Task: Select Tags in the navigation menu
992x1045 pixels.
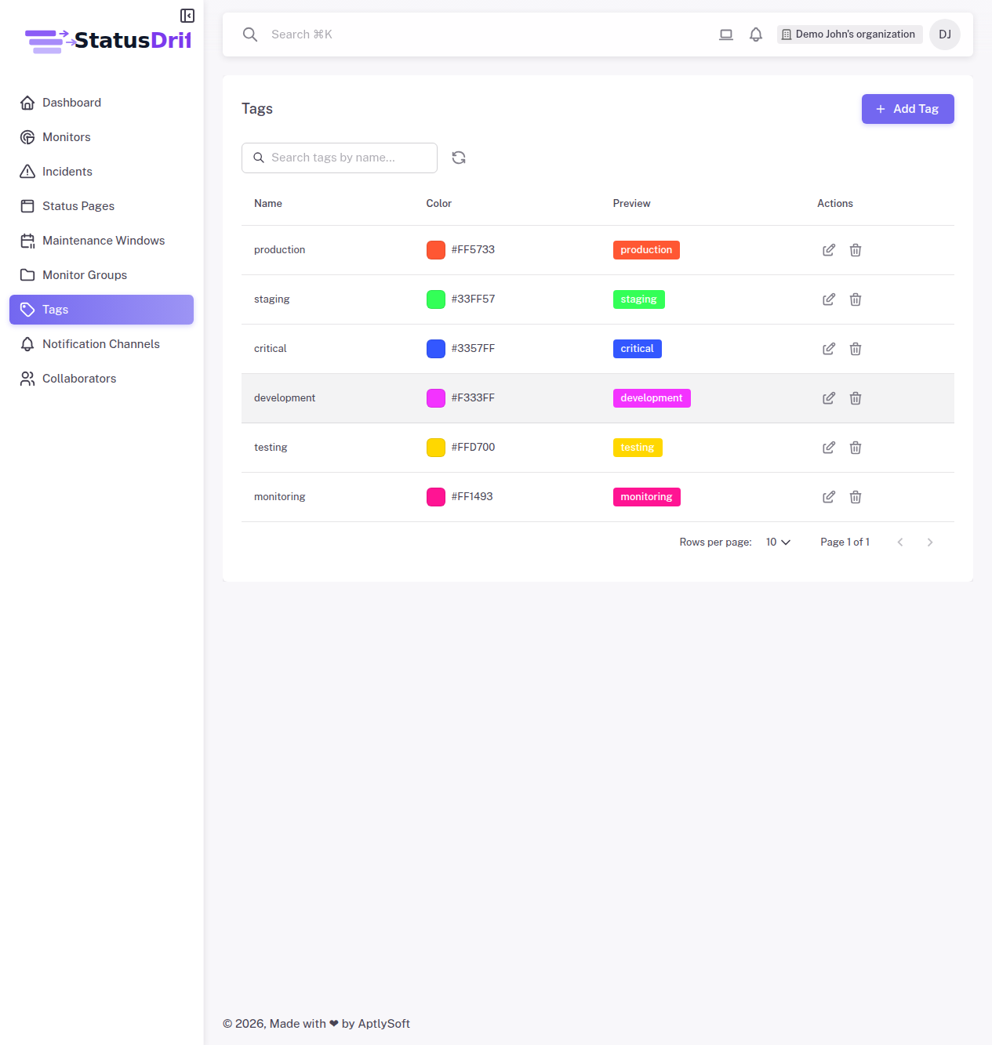Action: 55,309
